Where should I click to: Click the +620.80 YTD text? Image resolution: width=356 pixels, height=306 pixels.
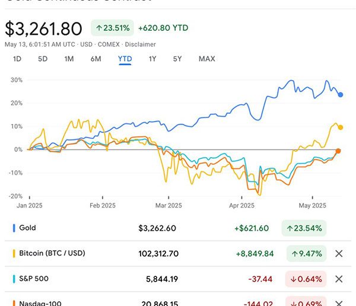pyautogui.click(x=163, y=28)
